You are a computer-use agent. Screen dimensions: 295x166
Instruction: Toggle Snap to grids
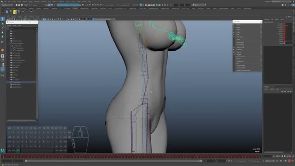pos(87,5)
